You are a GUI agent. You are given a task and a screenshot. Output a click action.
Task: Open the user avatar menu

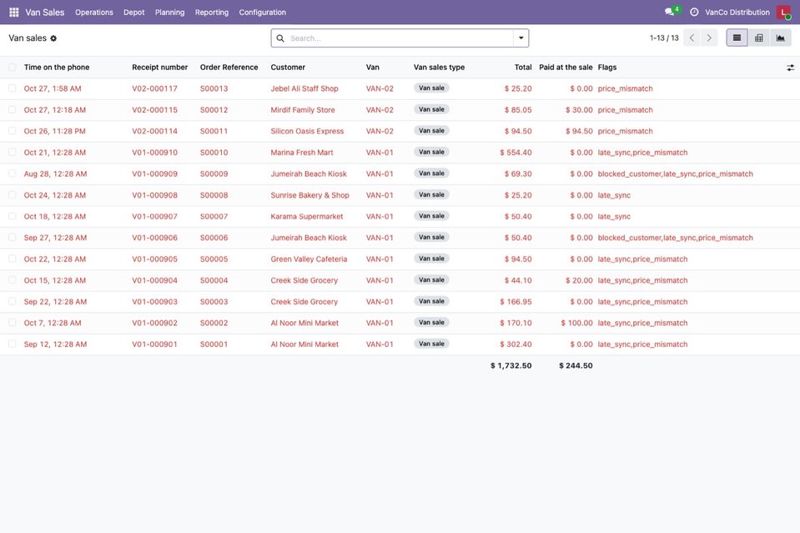pos(783,13)
